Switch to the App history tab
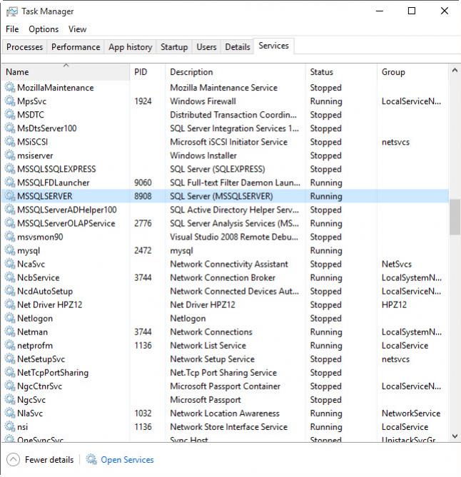 tap(131, 47)
